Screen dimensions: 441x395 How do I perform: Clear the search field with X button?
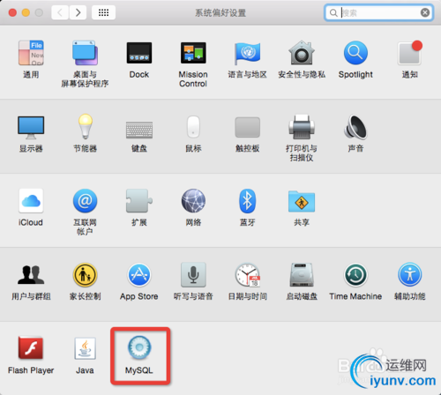pos(425,12)
